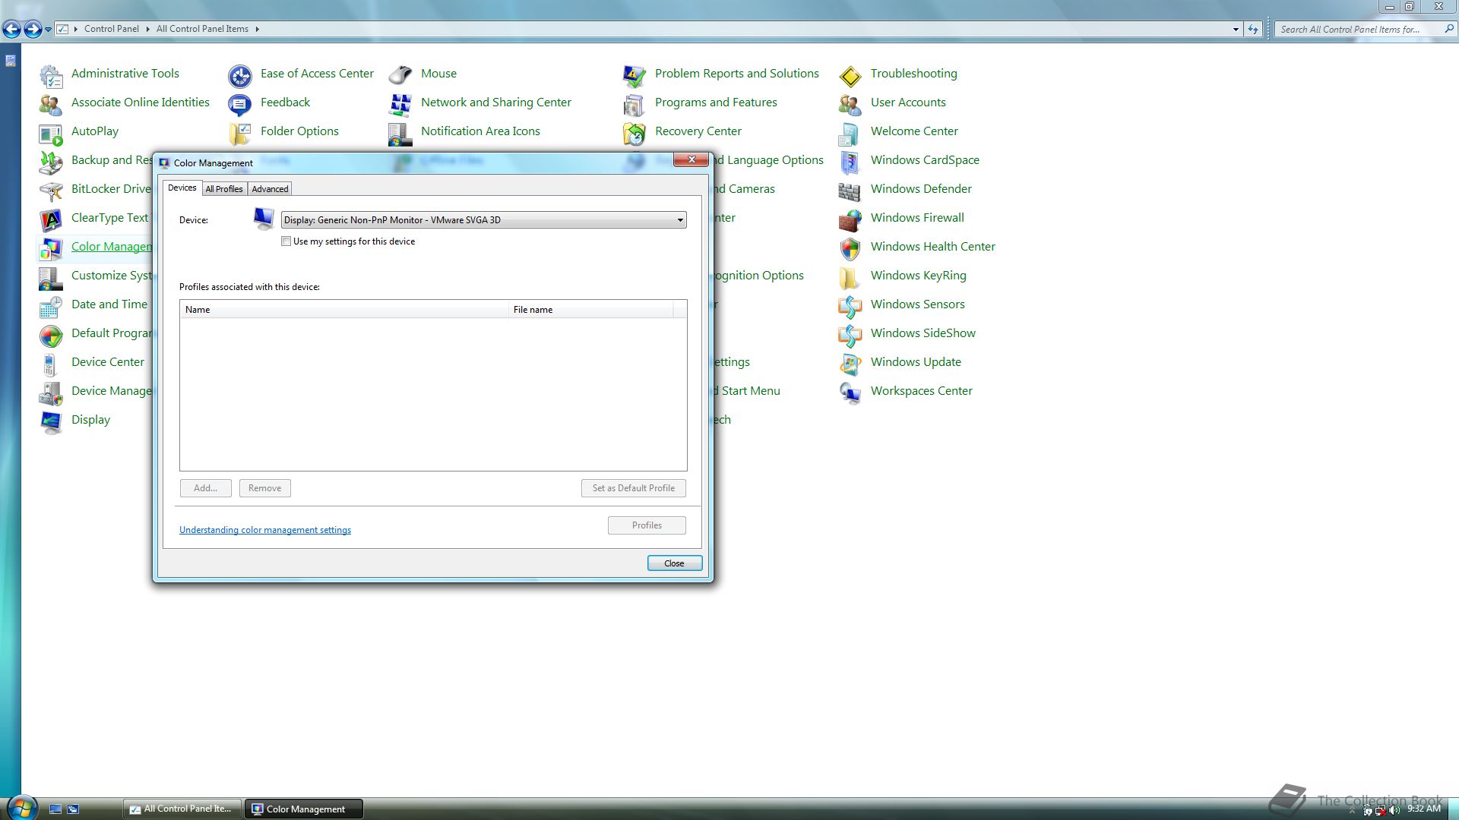This screenshot has width=1459, height=820.
Task: Click Set as Default Profile button
Action: tap(634, 488)
